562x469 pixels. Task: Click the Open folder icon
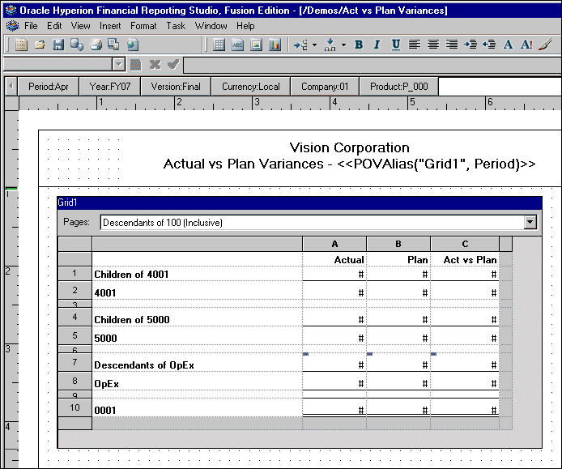point(40,45)
